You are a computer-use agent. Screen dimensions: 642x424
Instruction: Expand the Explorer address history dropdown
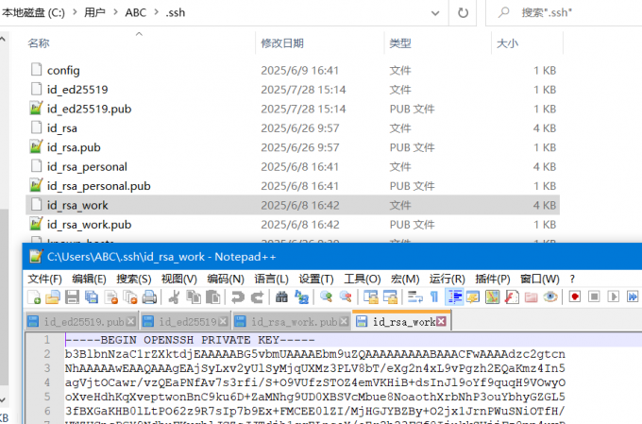pyautogui.click(x=435, y=13)
